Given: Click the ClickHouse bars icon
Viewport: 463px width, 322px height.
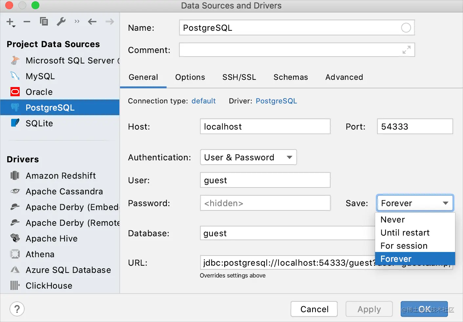Looking at the screenshot, I should point(15,285).
